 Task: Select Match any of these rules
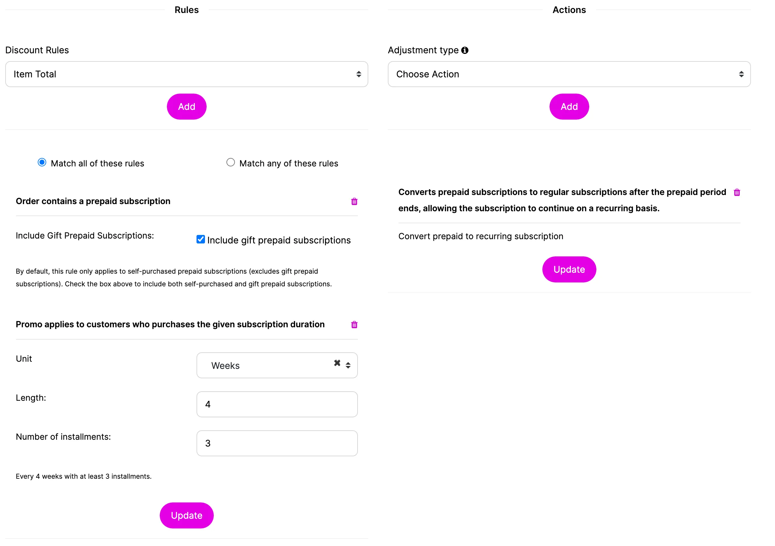(231, 162)
